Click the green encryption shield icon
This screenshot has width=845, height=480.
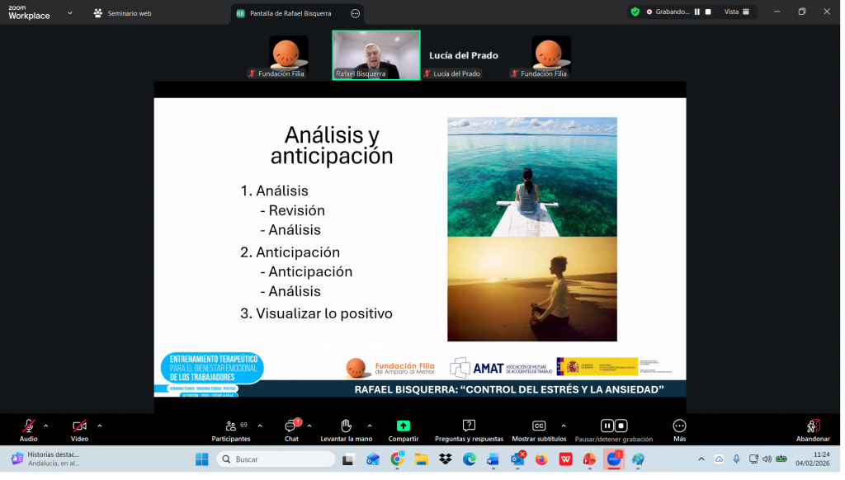pos(635,12)
